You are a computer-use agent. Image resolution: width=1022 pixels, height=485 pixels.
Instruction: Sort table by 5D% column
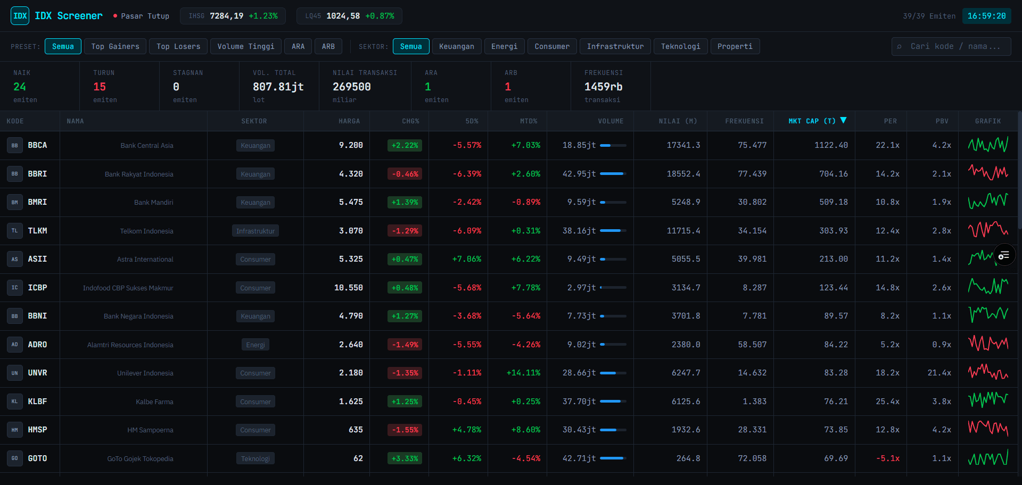tap(458, 121)
